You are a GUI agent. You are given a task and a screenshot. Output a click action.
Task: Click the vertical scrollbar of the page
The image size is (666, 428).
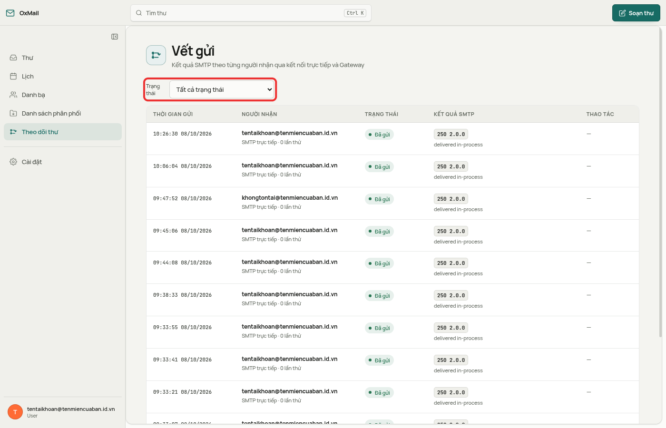click(x=660, y=183)
